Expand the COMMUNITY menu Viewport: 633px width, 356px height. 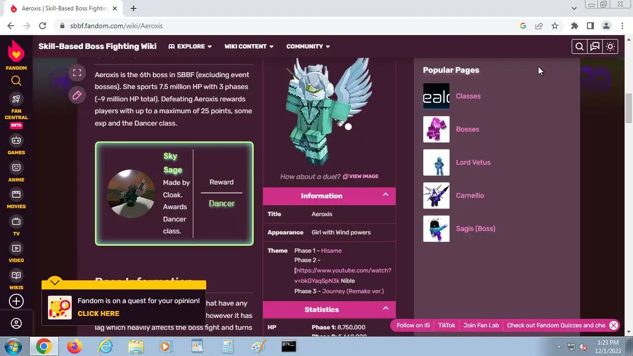(308, 46)
